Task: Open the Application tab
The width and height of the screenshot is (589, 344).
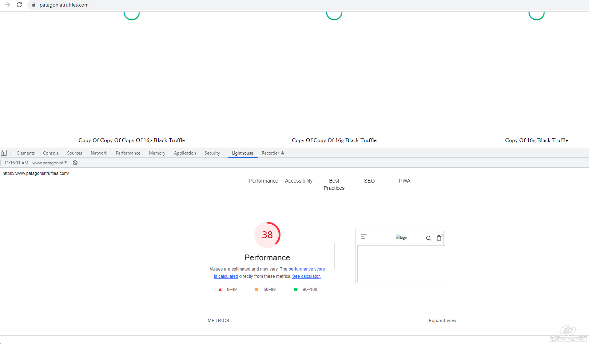Action: [185, 153]
